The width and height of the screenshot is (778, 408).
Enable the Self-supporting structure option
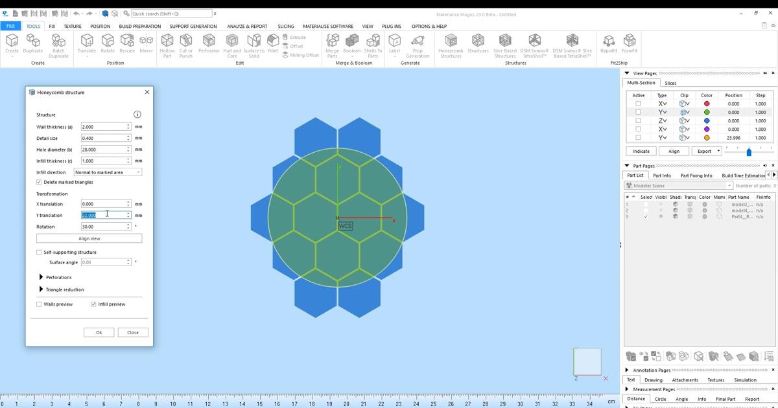coord(39,252)
